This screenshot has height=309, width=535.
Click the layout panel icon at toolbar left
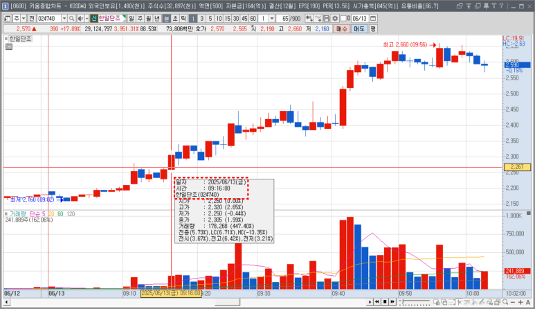[7, 19]
